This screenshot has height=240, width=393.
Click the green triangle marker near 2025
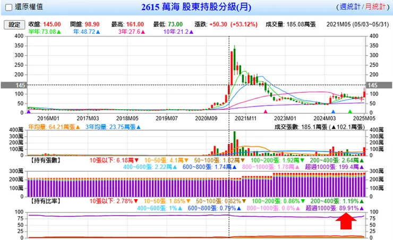click(350, 111)
